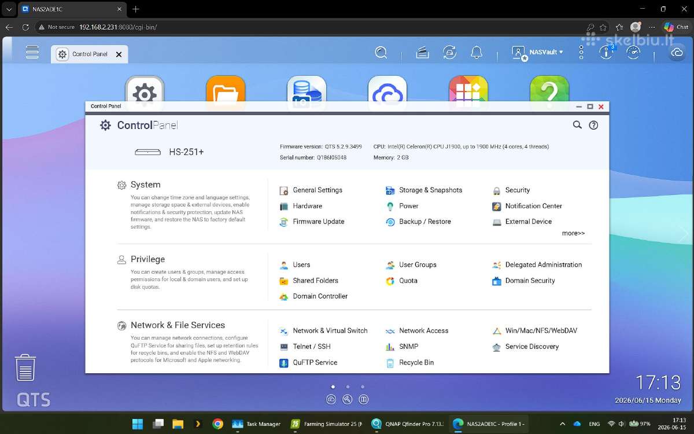This screenshot has width=694, height=434.
Task: Open Windows Start button
Action: pos(138,424)
